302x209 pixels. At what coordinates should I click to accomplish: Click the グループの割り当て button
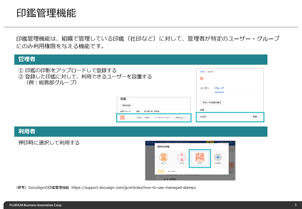(212, 102)
